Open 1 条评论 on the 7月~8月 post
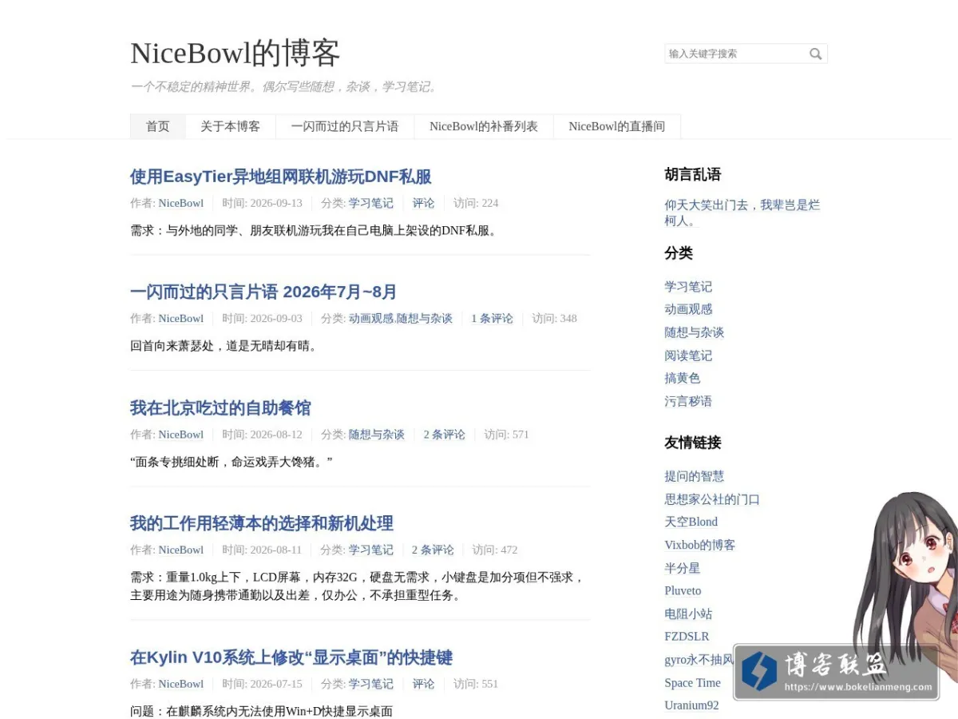The width and height of the screenshot is (958, 719). coord(492,318)
